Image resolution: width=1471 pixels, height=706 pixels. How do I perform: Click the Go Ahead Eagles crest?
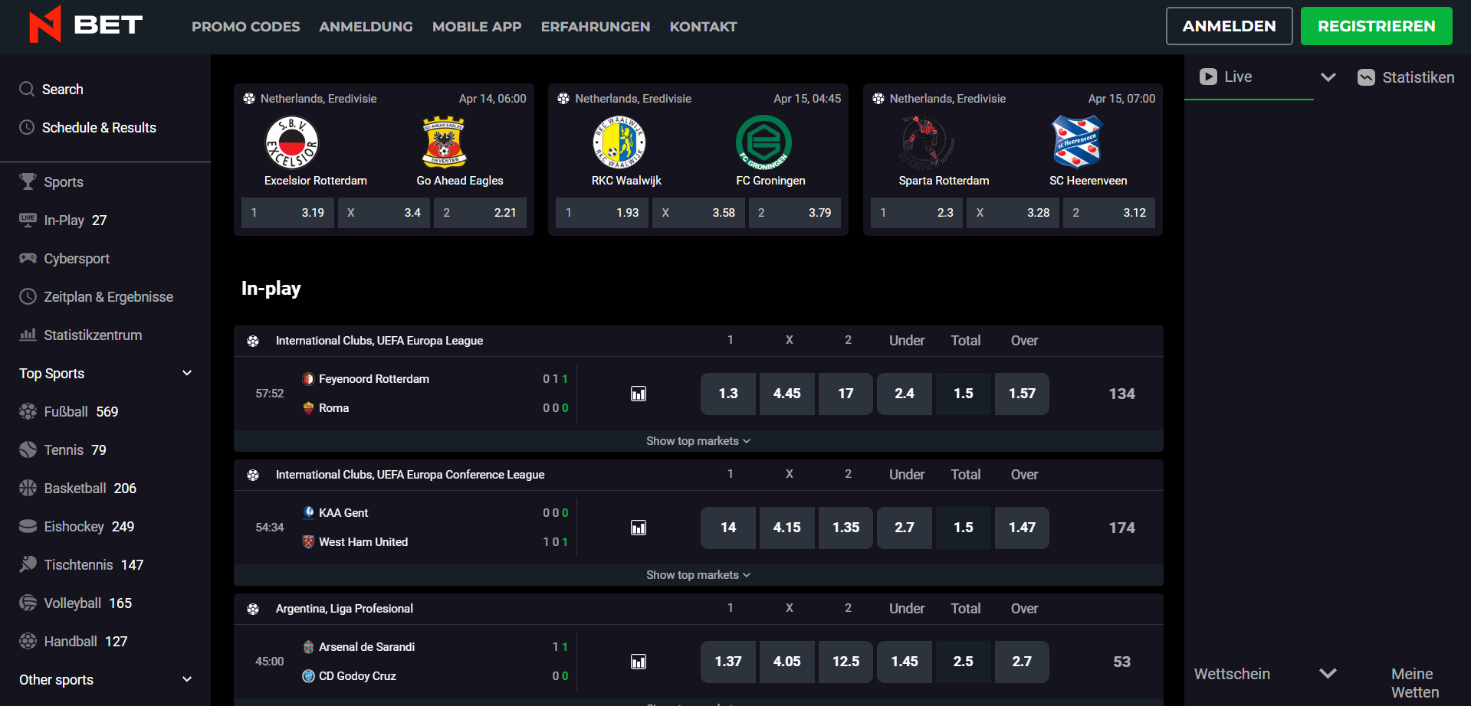click(445, 142)
